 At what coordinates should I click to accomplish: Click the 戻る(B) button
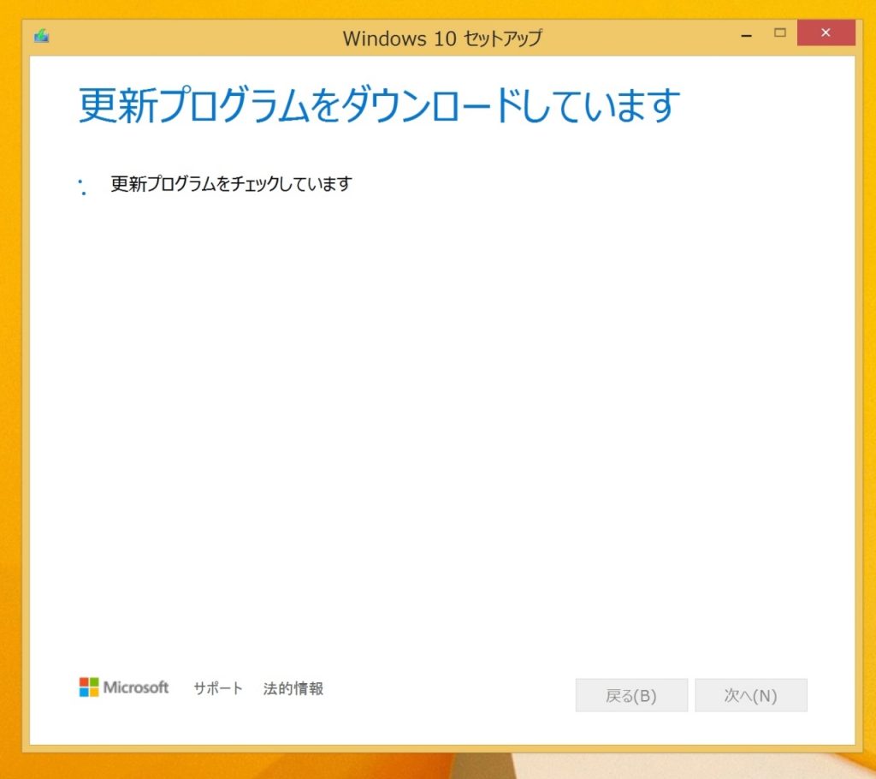coord(630,694)
